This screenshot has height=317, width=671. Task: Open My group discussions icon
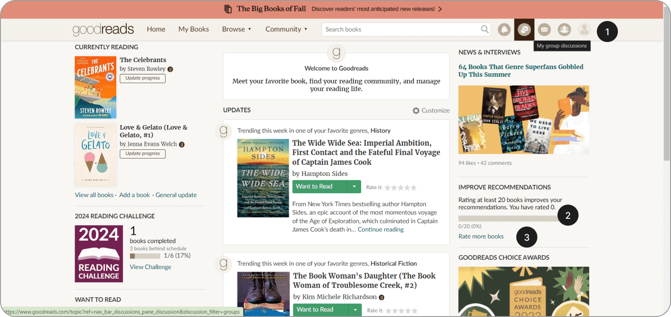[x=524, y=30]
